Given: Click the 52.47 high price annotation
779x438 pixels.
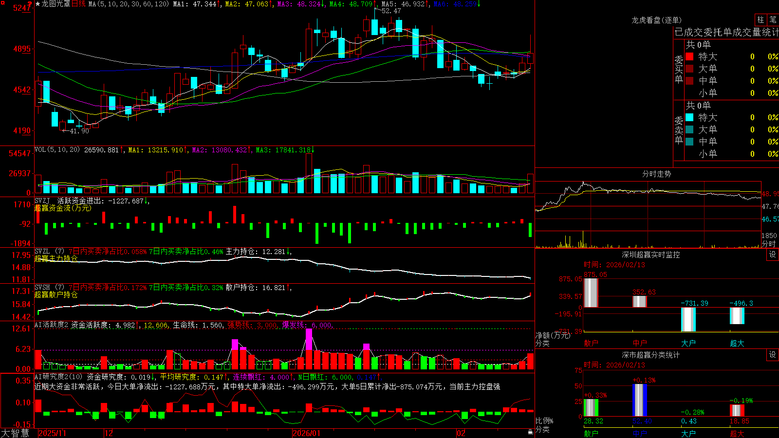Looking at the screenshot, I should 391,11.
